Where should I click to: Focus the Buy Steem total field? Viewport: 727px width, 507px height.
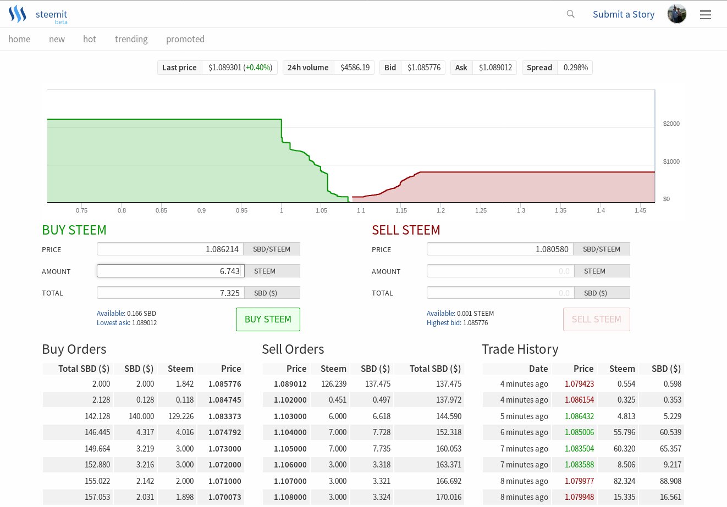tap(170, 293)
